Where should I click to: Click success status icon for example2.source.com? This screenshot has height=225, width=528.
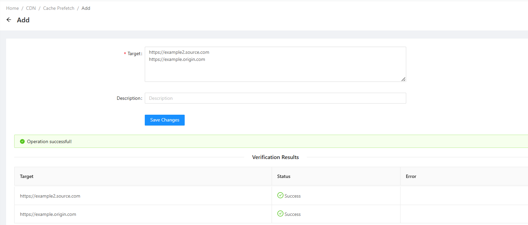point(280,195)
